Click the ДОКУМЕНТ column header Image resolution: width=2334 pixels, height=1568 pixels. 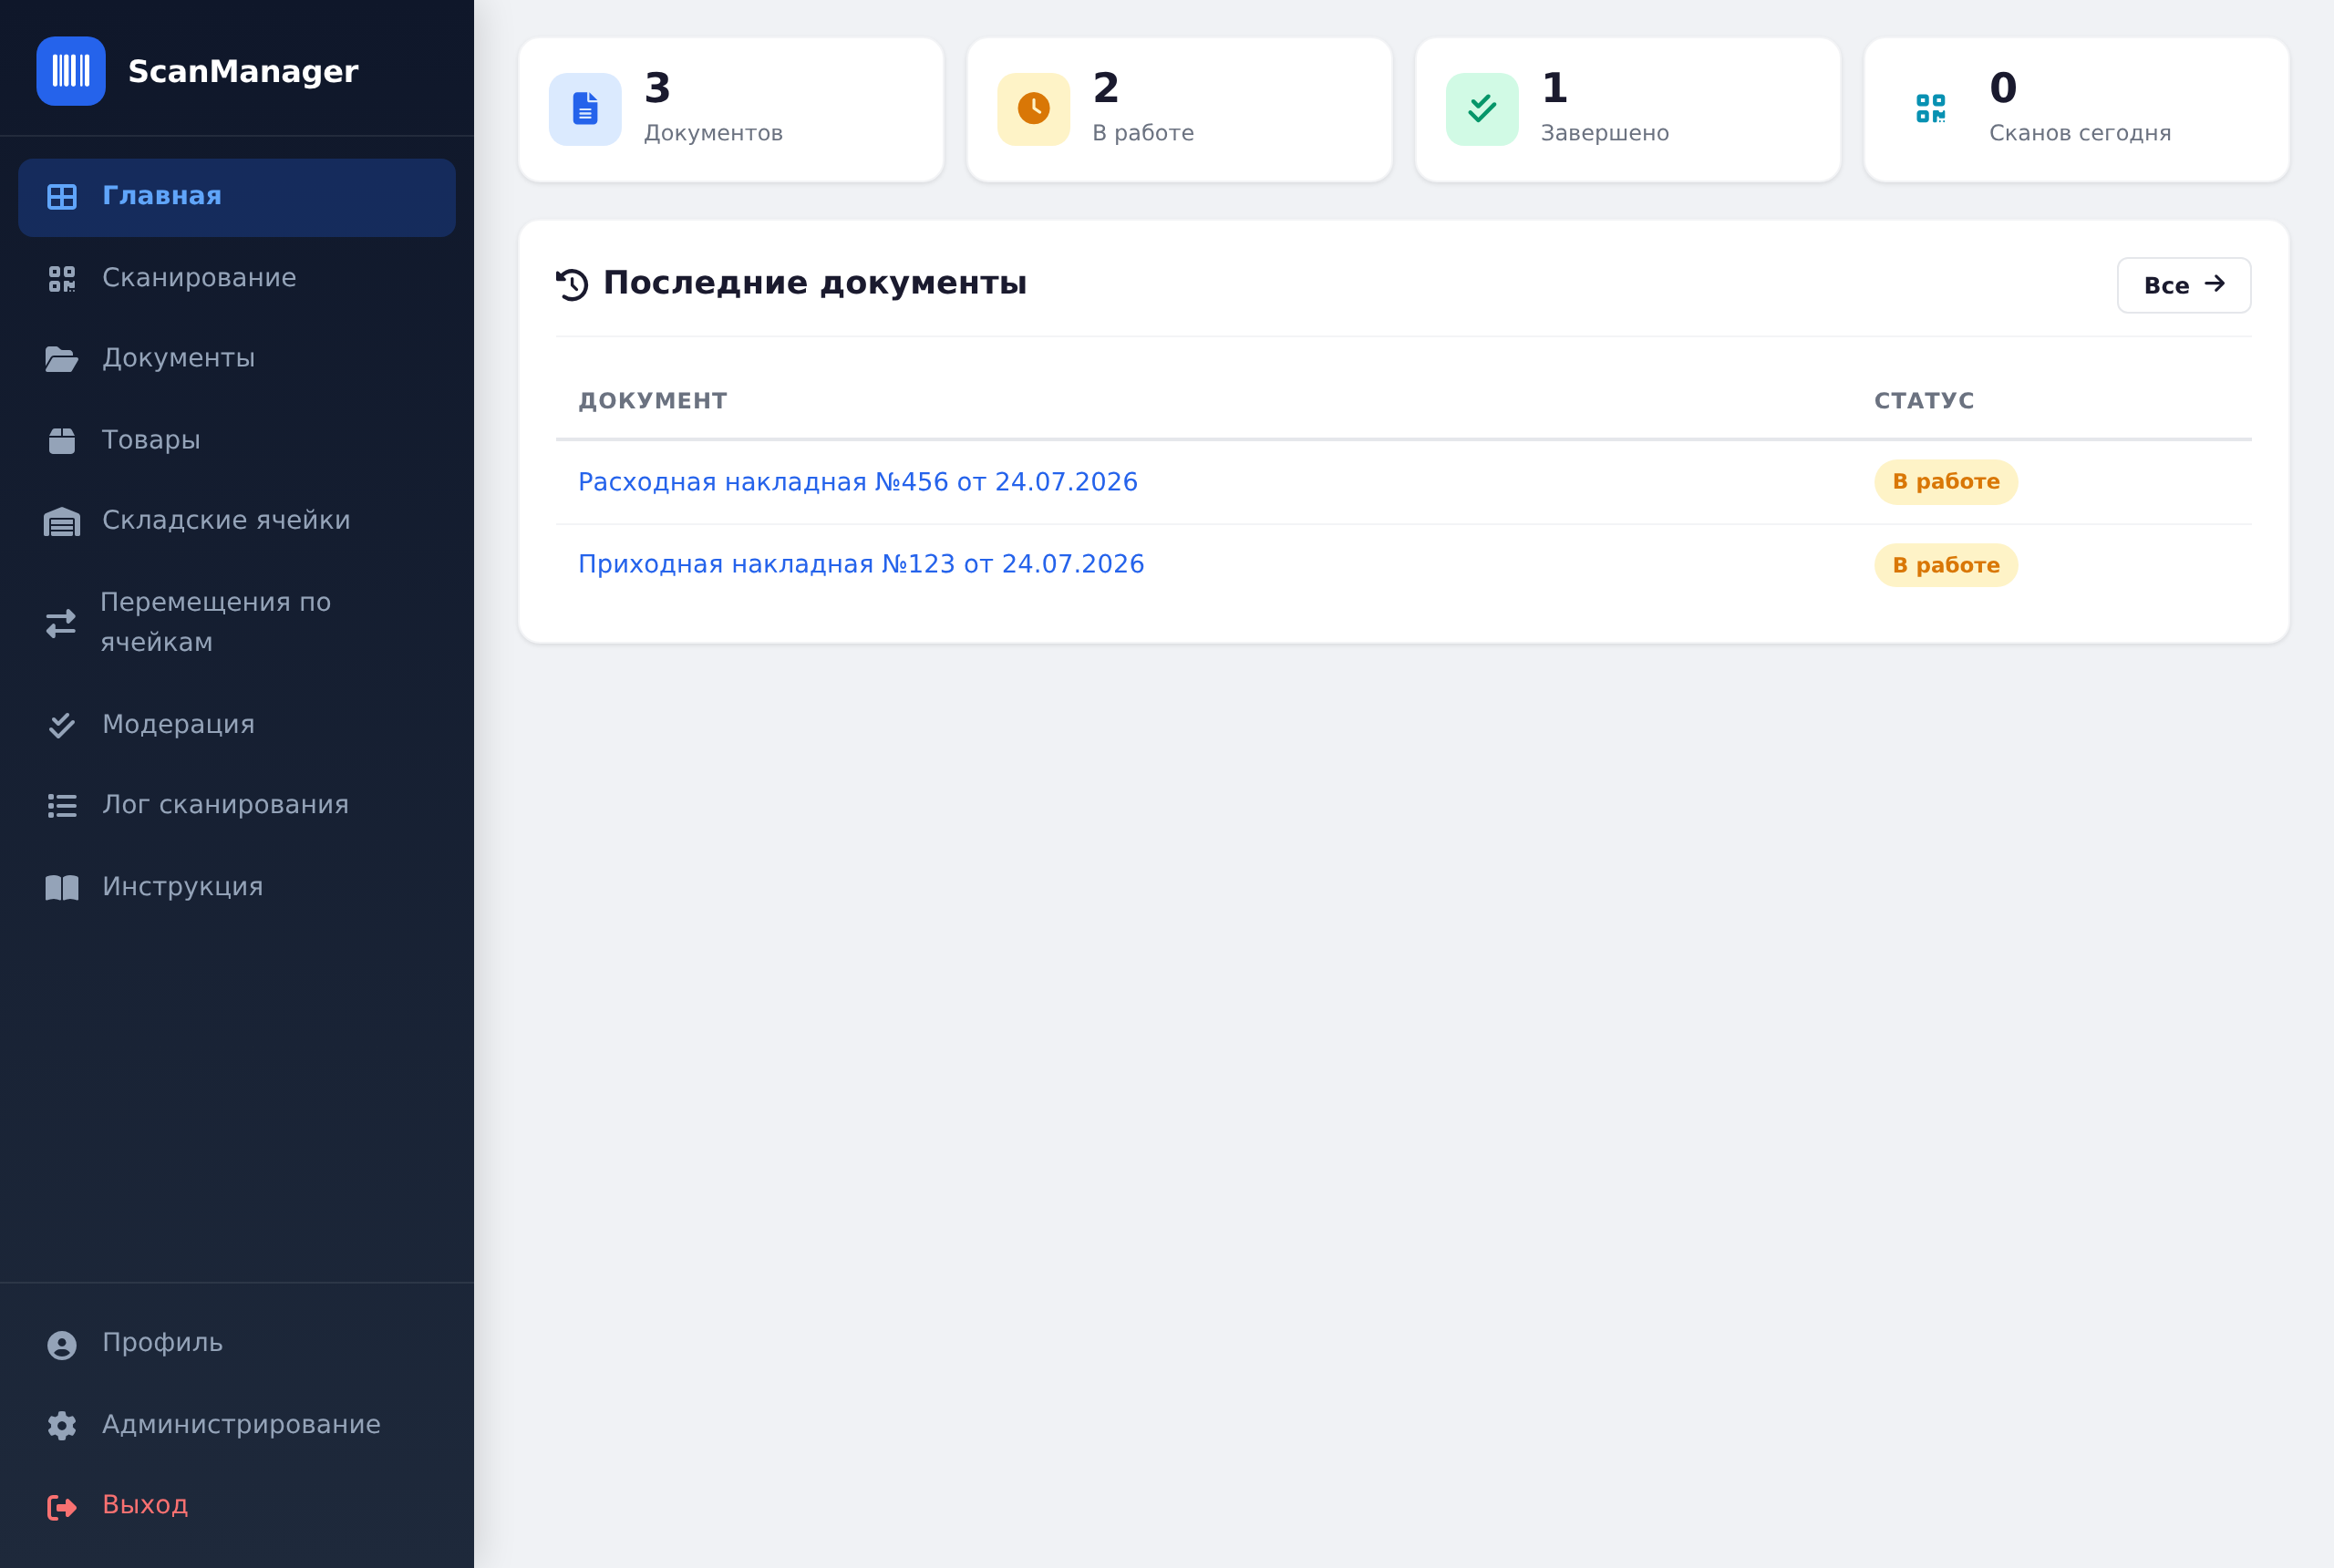(653, 401)
